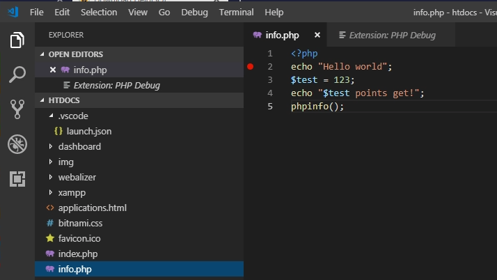Click the launch.json braces icon
The height and width of the screenshot is (280, 497).
click(x=58, y=131)
